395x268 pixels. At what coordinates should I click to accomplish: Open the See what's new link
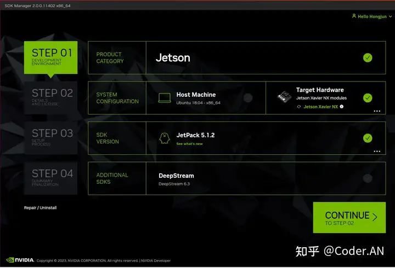189,144
